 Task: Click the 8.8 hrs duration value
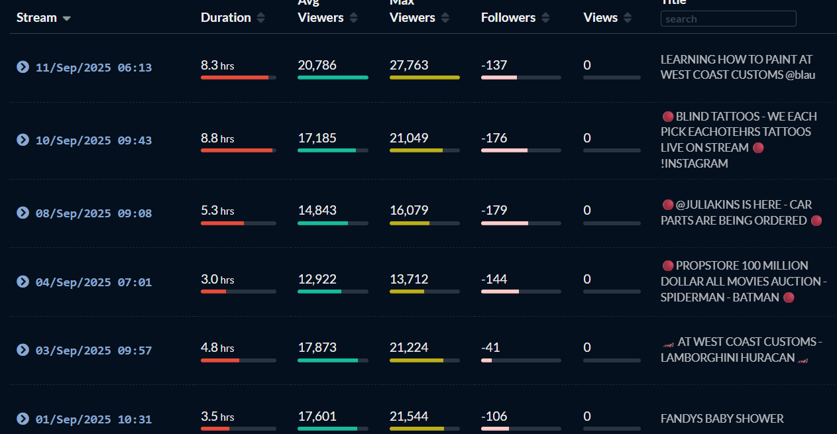[217, 138]
